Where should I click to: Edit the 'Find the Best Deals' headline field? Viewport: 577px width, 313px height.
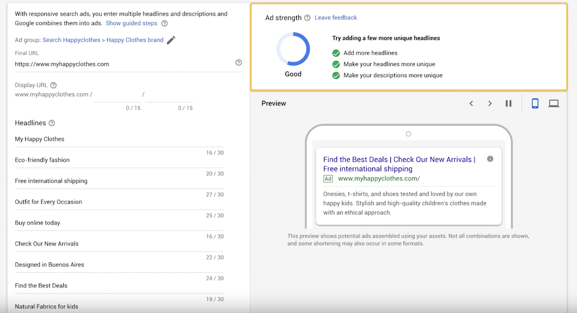tap(119, 286)
